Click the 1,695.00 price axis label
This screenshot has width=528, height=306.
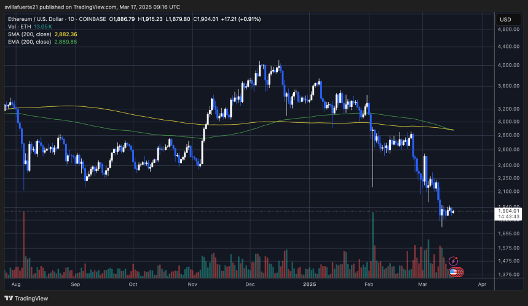(508, 233)
